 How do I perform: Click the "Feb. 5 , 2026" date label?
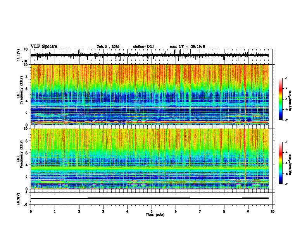[108, 46]
